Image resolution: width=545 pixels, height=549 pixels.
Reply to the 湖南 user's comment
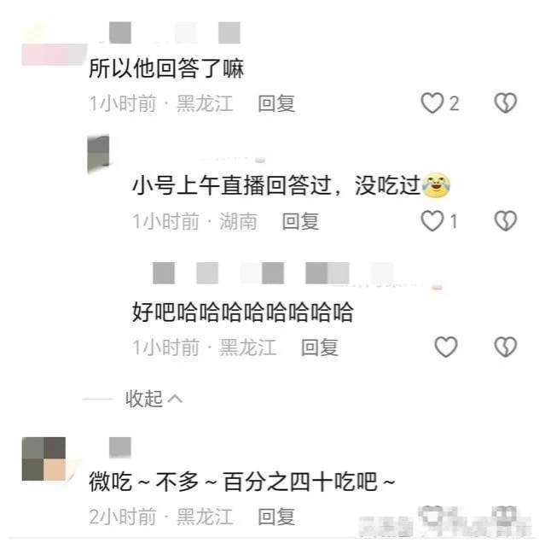point(300,222)
